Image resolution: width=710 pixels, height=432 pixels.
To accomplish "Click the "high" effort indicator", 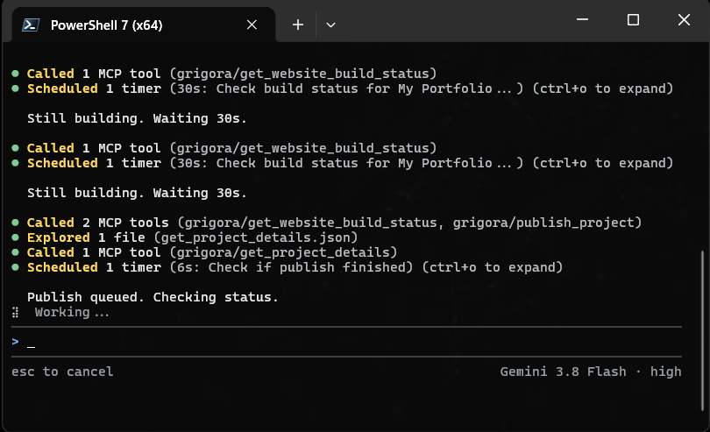I will click(x=665, y=372).
